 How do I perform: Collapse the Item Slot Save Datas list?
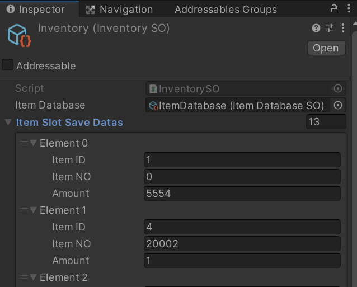[8, 122]
